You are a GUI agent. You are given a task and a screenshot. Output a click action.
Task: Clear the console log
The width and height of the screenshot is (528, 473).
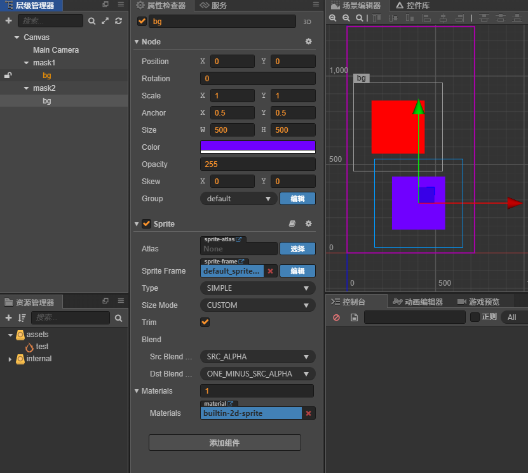click(x=336, y=317)
